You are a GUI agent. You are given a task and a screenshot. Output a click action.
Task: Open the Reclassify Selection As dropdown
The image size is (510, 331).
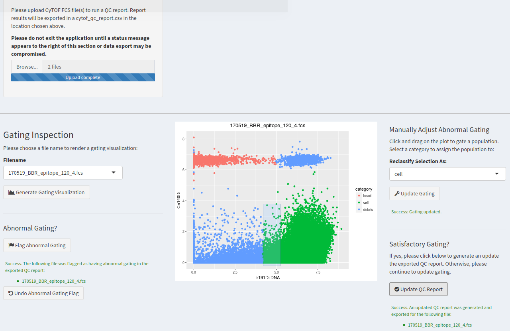coord(447,174)
